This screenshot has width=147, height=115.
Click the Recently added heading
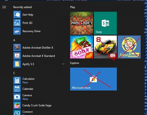[22, 7]
